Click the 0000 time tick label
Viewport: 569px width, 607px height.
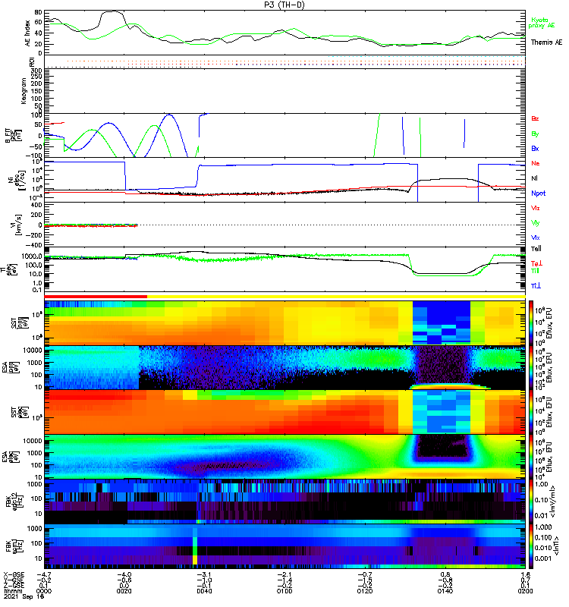click(44, 591)
